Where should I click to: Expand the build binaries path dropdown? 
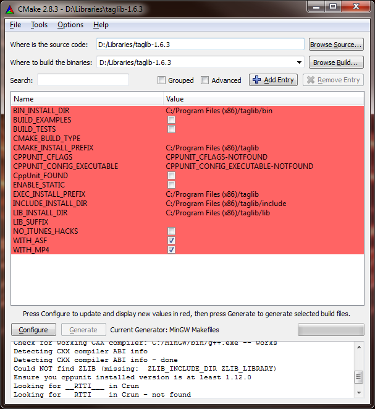[x=299, y=62]
